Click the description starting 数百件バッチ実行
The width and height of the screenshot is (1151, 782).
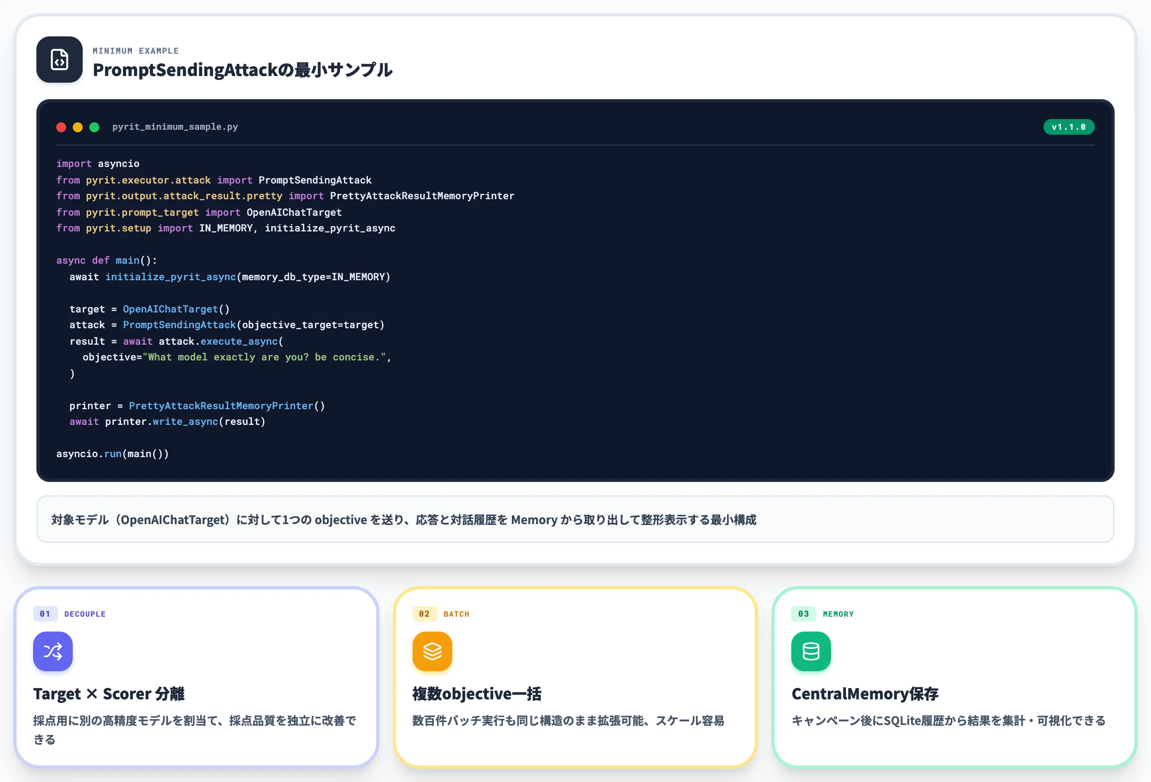click(x=568, y=720)
